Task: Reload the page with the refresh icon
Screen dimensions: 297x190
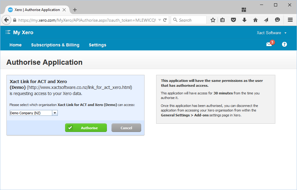Action: (165, 20)
